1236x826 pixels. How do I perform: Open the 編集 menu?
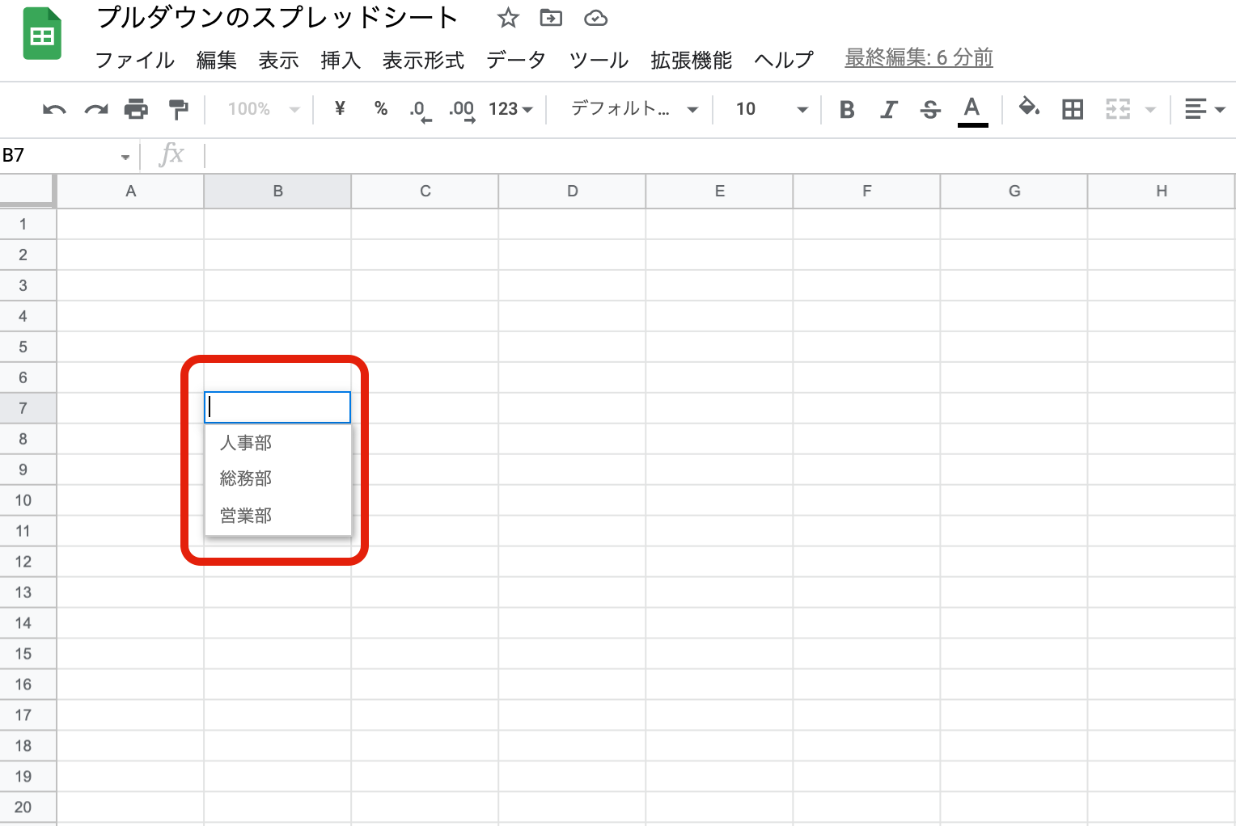click(x=217, y=60)
